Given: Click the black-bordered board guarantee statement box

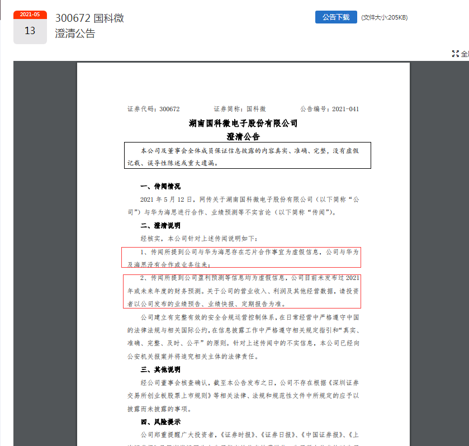Looking at the screenshot, I should [247, 156].
